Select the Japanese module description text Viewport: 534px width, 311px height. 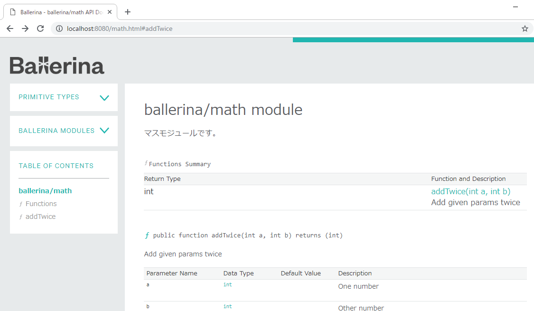(180, 133)
